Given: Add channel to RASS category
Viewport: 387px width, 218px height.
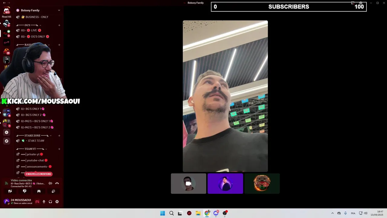Looking at the screenshot, I should tap(59, 45).
